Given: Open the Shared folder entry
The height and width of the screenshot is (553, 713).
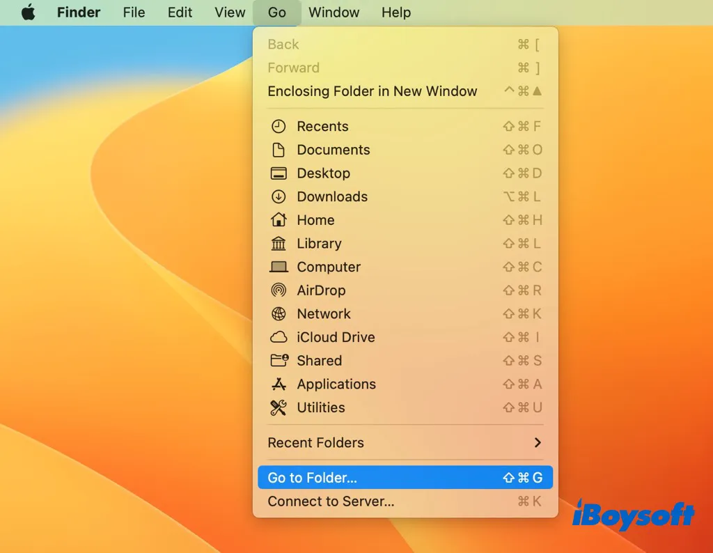Looking at the screenshot, I should pos(319,361).
